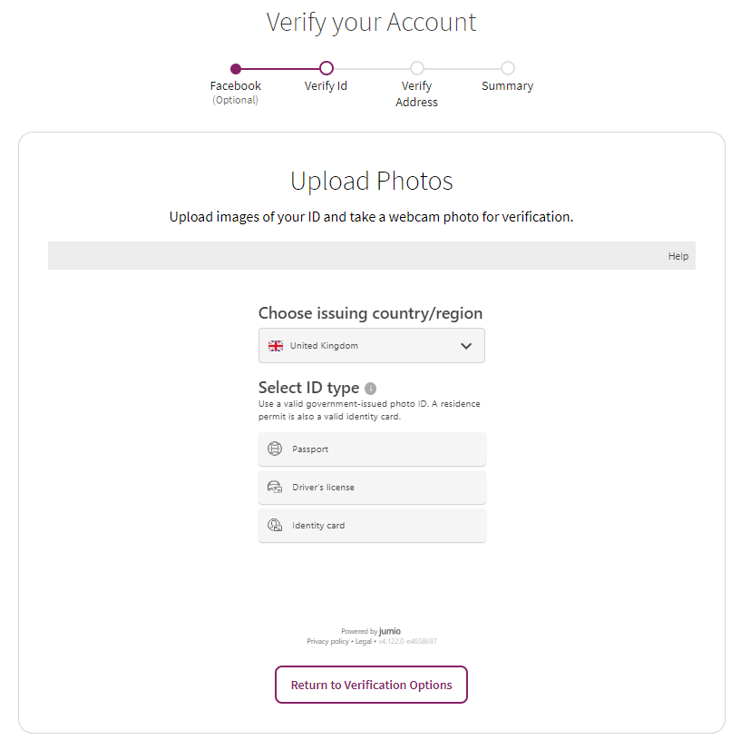741x740 pixels.
Task: Click the United Kingdom flag icon
Action: click(x=275, y=345)
